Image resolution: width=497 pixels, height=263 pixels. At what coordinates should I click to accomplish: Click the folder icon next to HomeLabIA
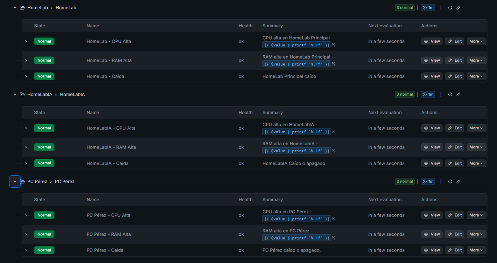coord(22,94)
